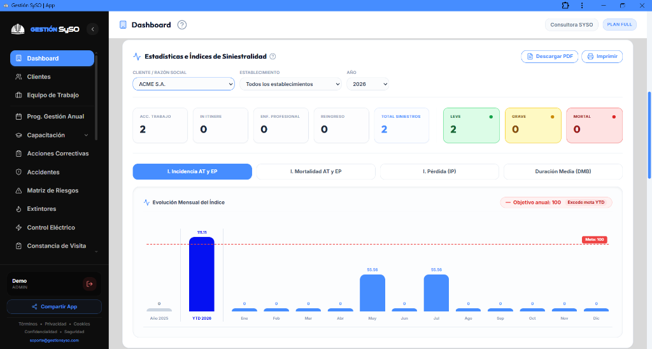The image size is (652, 349).
Task: Download the statistics with Descargar PDF
Action: (x=549, y=56)
